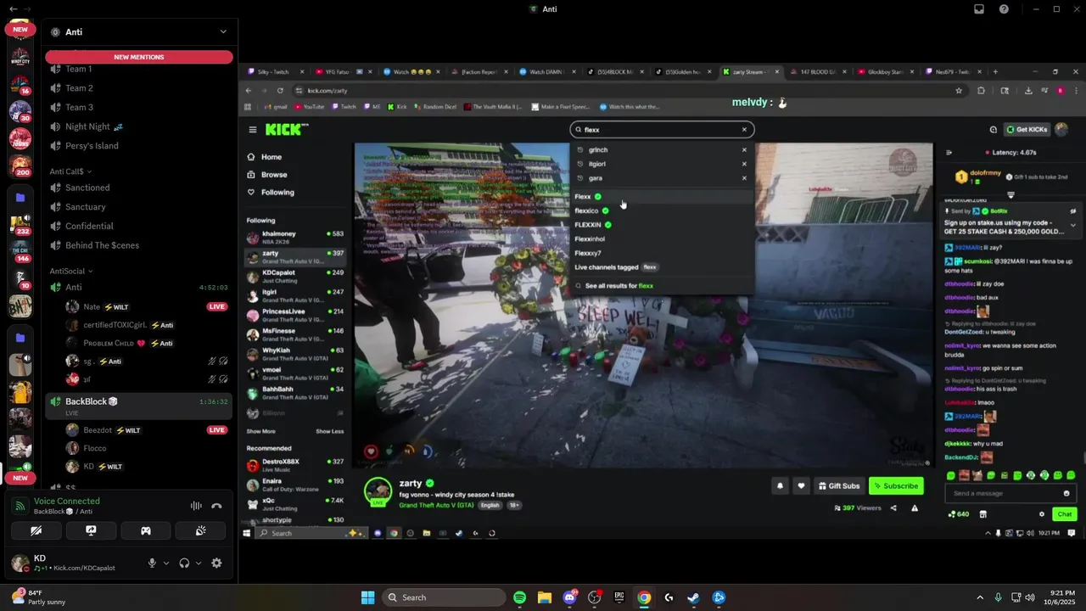Share the stream with share icon

pos(893,508)
